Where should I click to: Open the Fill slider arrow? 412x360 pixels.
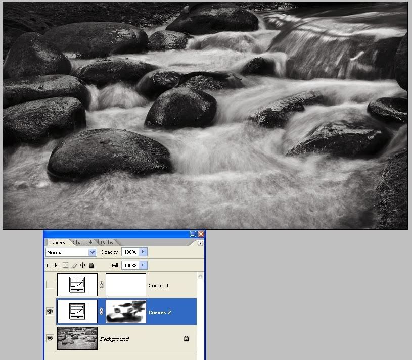(143, 265)
